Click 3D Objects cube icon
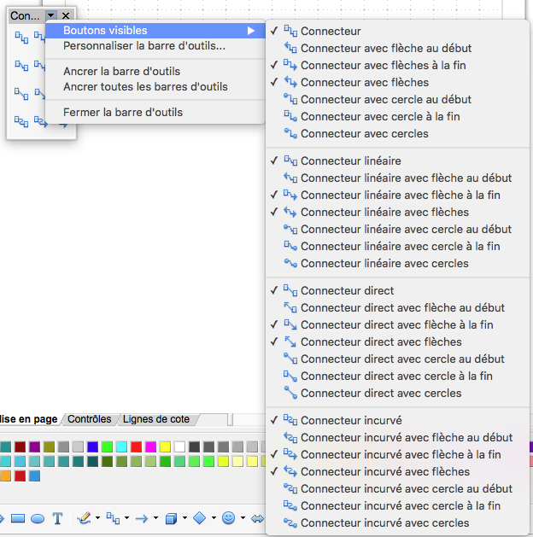This screenshot has width=533, height=537. (x=171, y=518)
